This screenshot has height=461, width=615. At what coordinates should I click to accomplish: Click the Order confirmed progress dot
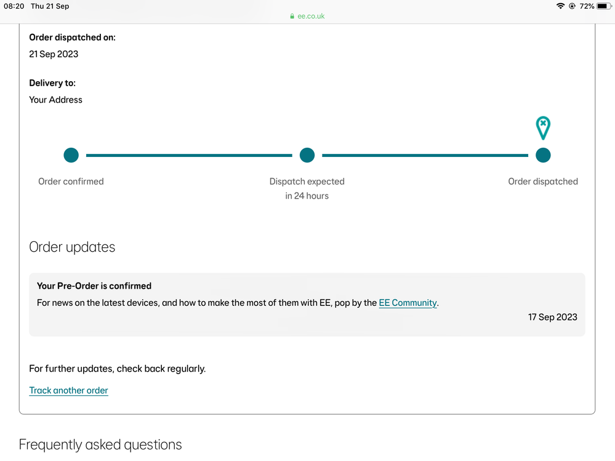71,156
